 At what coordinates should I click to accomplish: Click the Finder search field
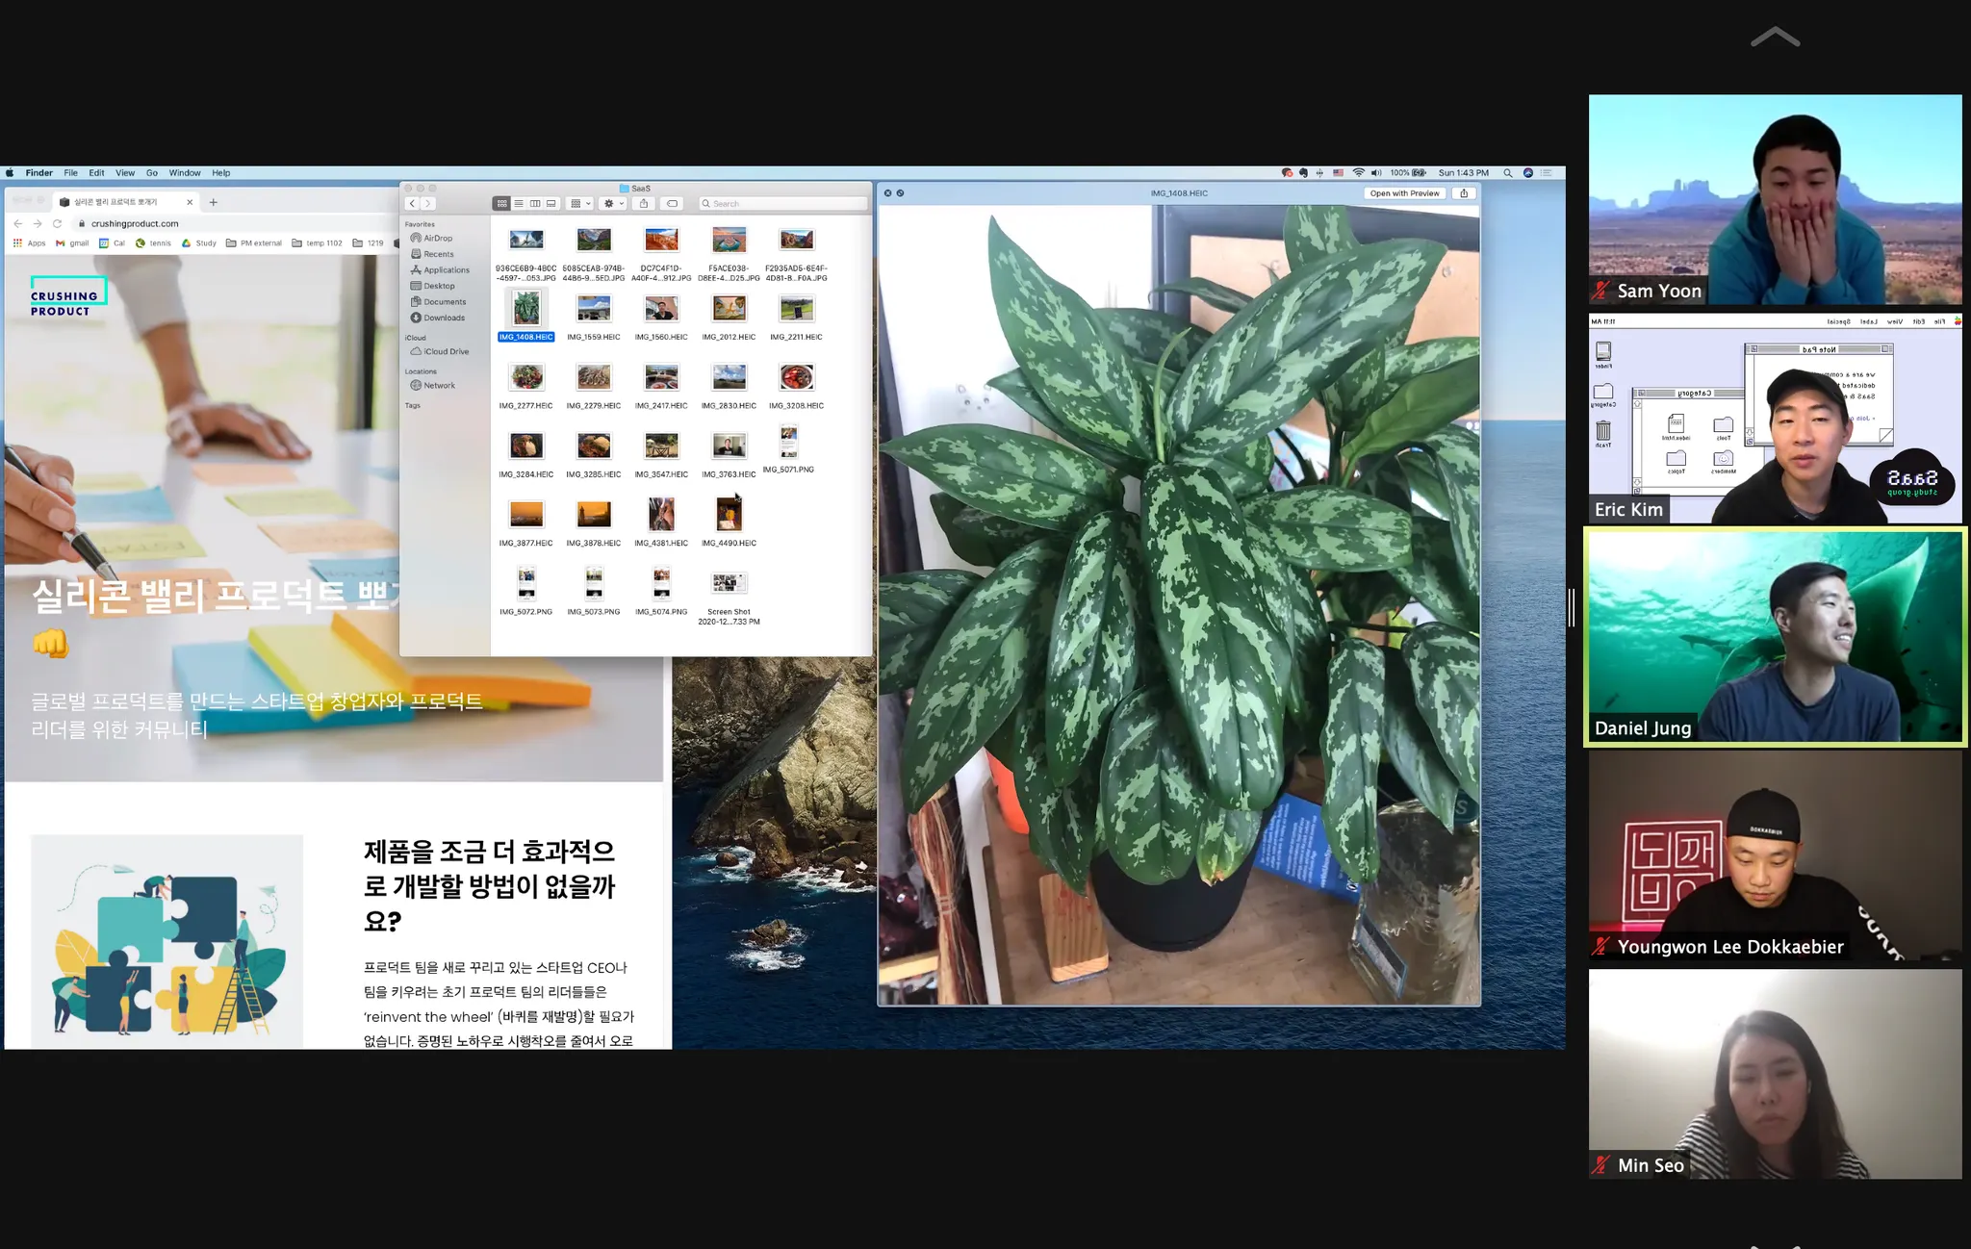tap(783, 203)
